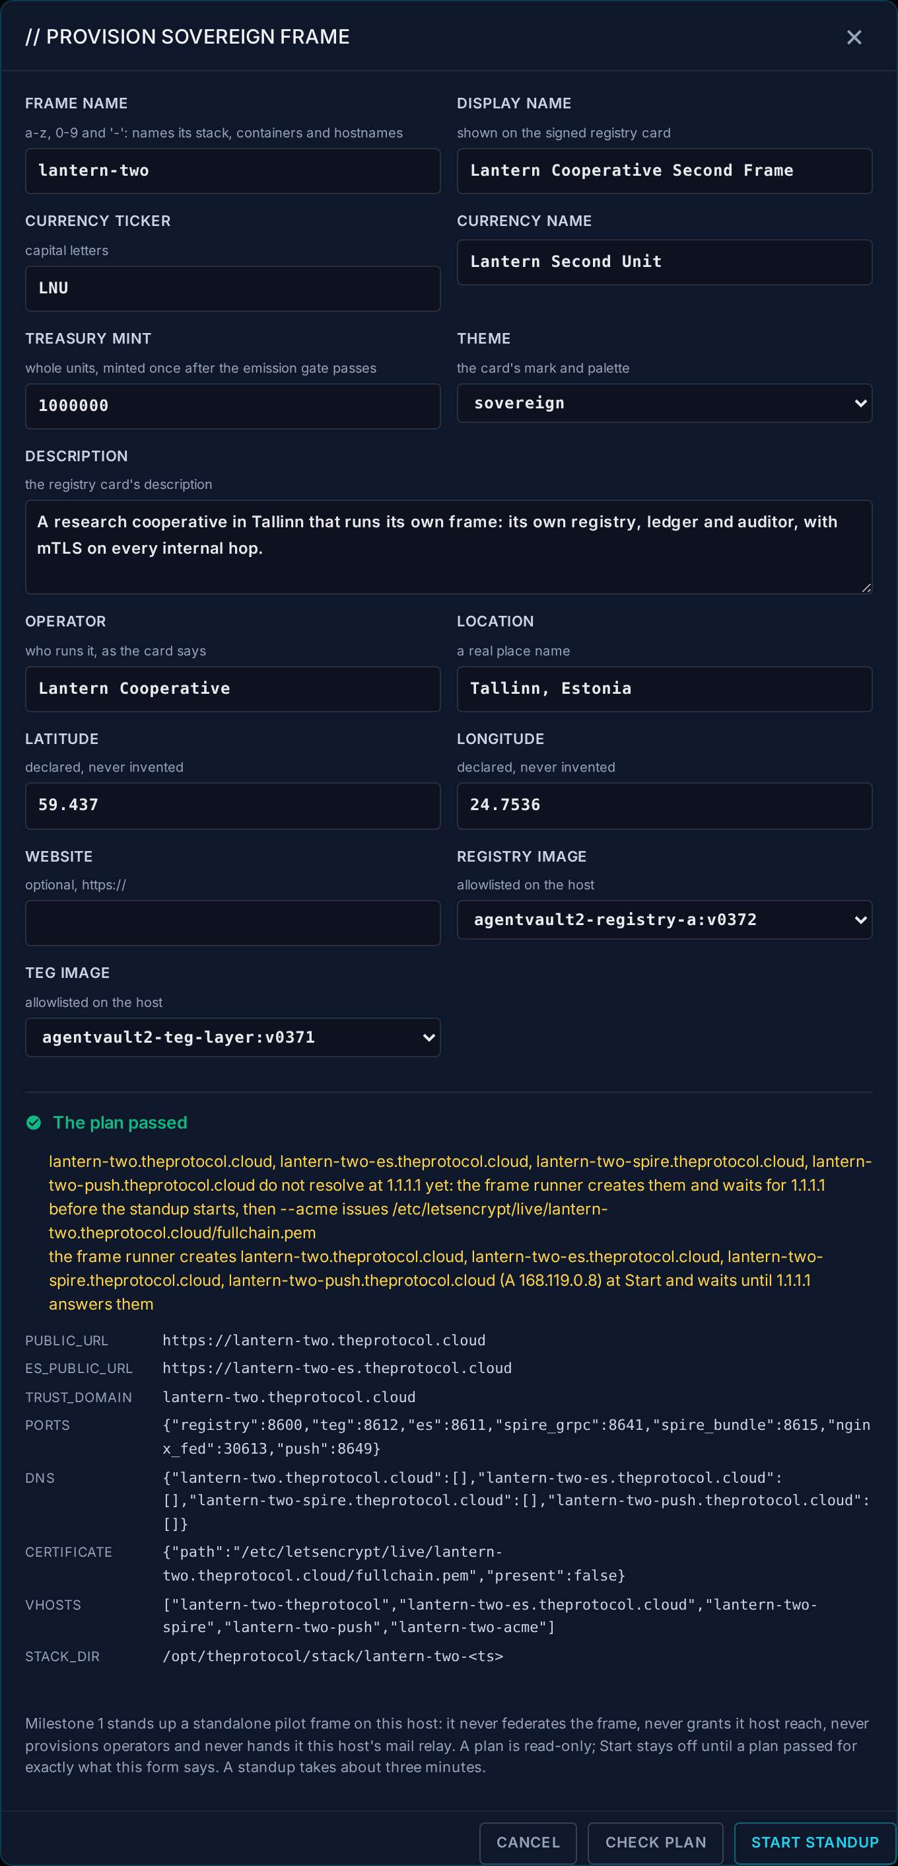Focus the Frame Name field
The image size is (898, 1866).
point(232,171)
